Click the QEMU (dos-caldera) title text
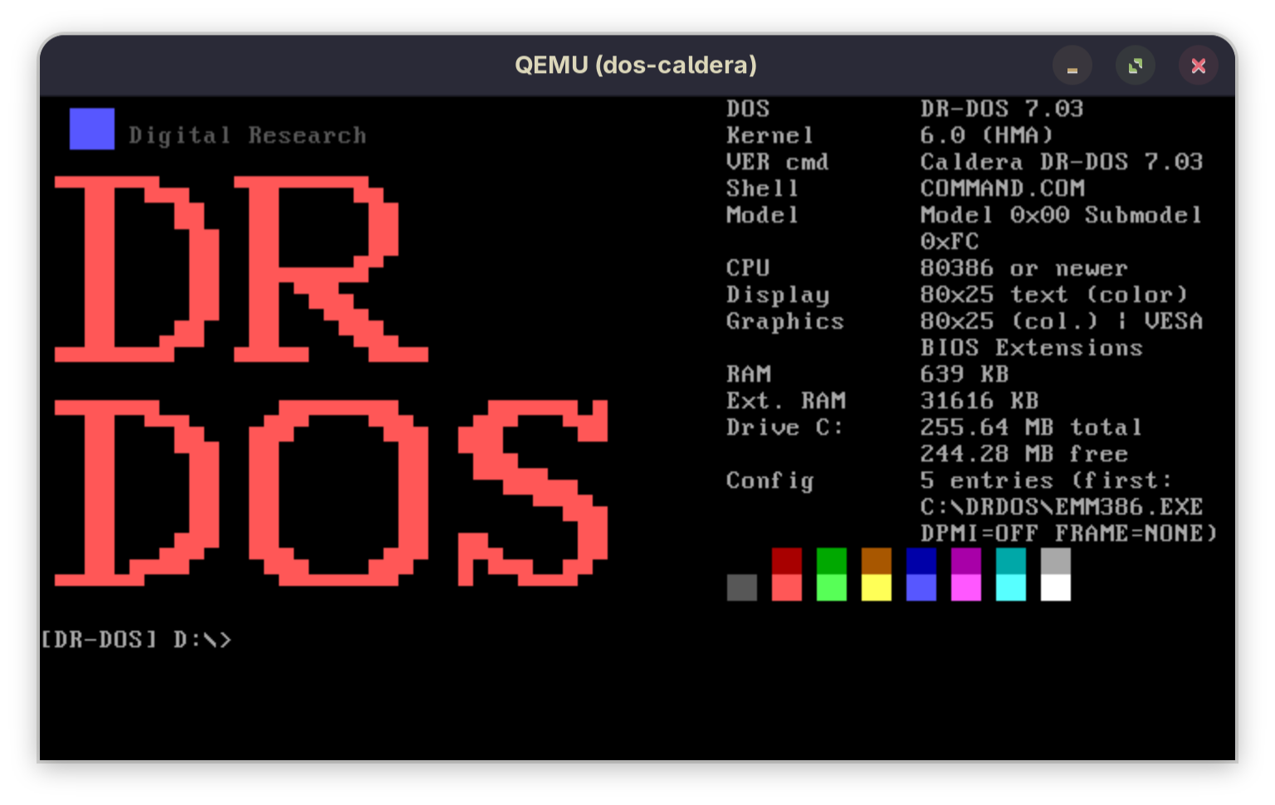Image resolution: width=1275 pixels, height=805 pixels. [x=636, y=65]
